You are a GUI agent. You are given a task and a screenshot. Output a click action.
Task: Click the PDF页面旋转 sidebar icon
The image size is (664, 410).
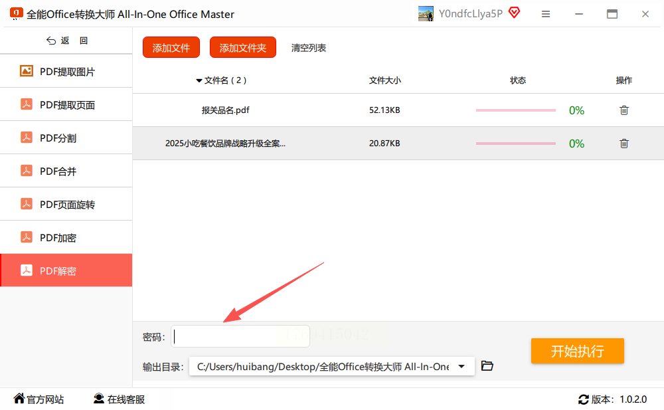(x=27, y=204)
